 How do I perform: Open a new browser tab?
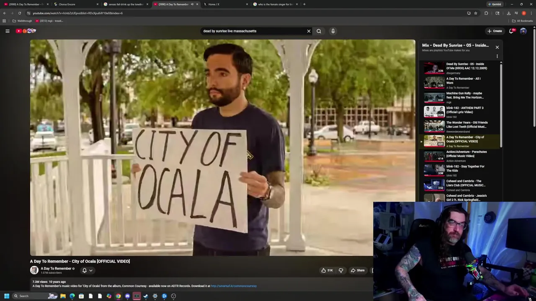pos(304,4)
